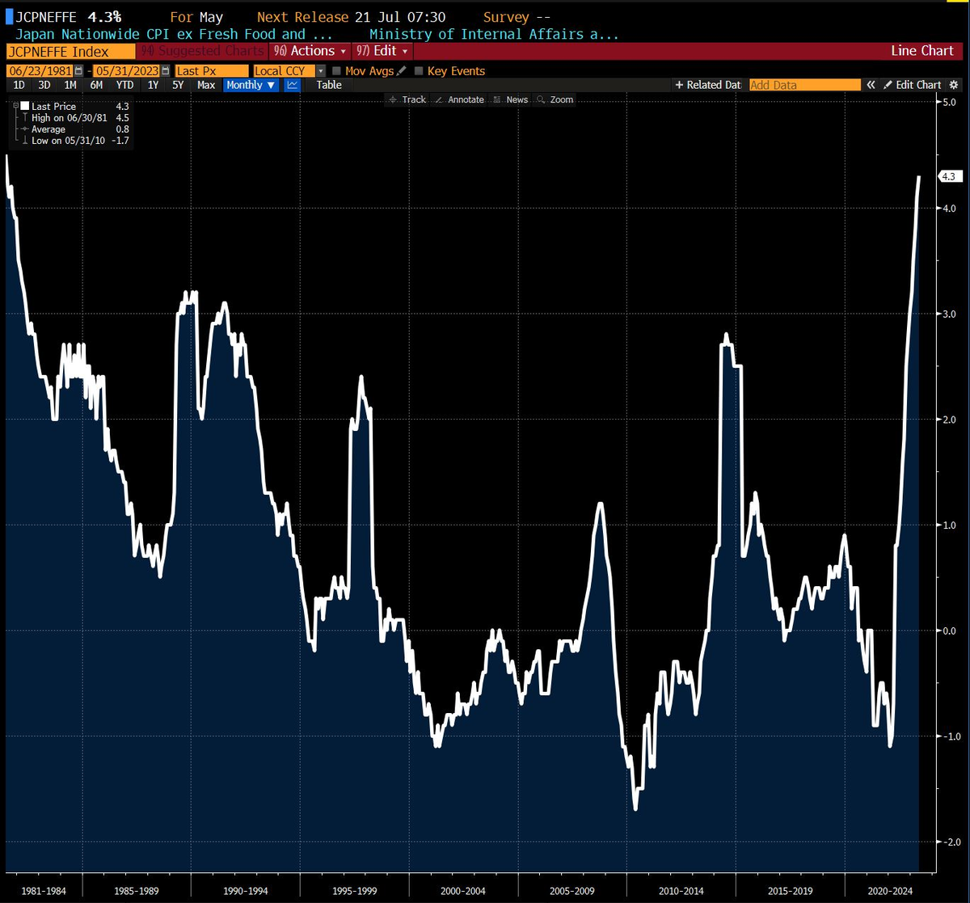This screenshot has height=903, width=970.
Task: Open the Edit menu
Action: [x=383, y=51]
